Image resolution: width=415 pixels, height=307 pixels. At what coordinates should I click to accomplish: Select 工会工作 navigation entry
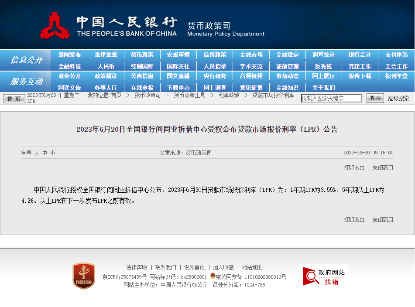click(x=397, y=66)
